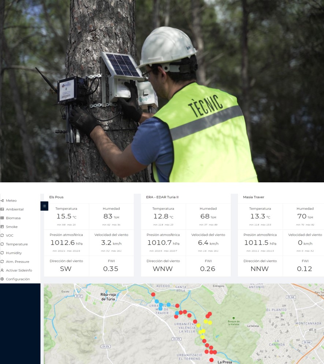
Task: Click the Ambiental image icon
Action: click(x=2, y=209)
